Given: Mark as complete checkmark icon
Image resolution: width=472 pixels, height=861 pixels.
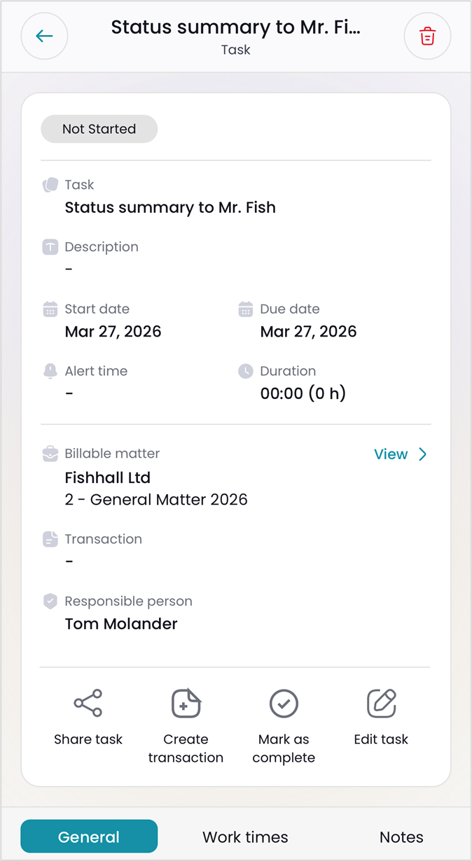Looking at the screenshot, I should (x=284, y=703).
